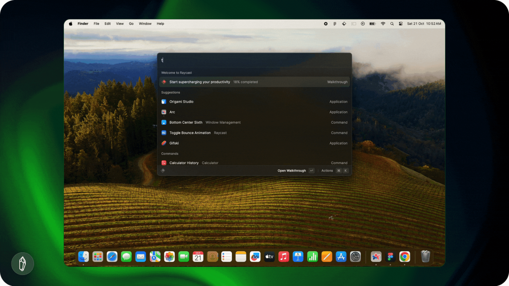Select Start supercharging your productivity walkthrough
Viewport: 509px width, 286px height.
coord(254,82)
